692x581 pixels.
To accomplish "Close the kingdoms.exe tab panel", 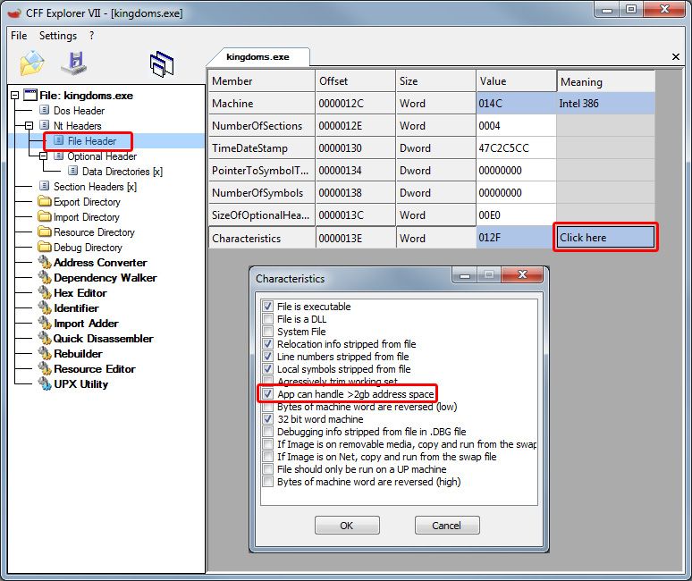I will point(674,56).
